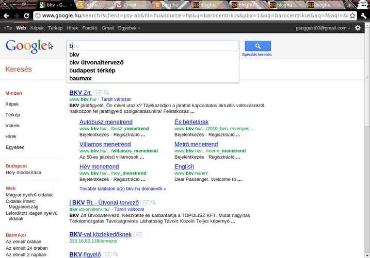The height and width of the screenshot is (258, 370).
Task: Click the scrollbar down arrow
Action: coord(367,255)
